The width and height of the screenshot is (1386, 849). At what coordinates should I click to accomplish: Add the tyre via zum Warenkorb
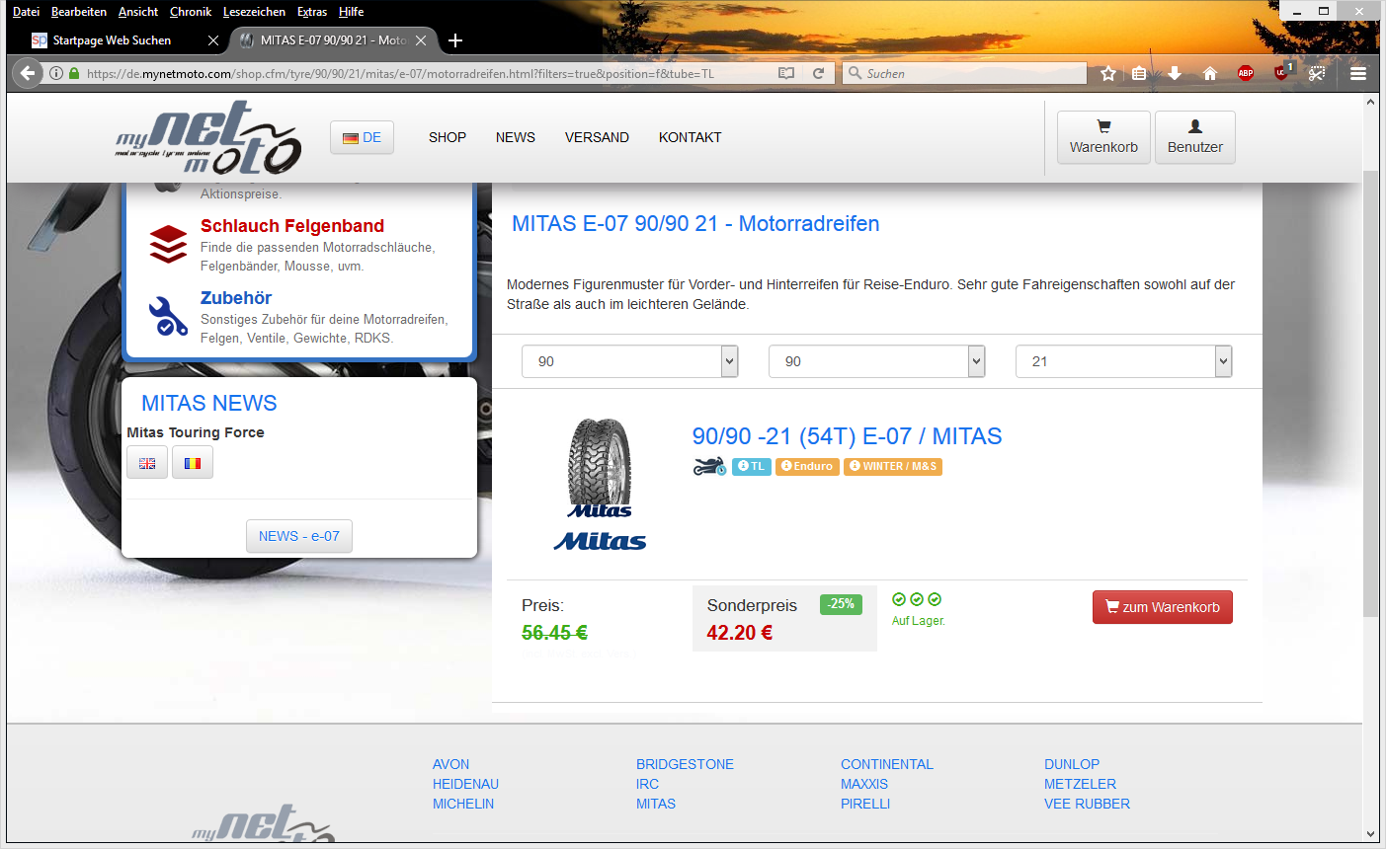click(x=1163, y=607)
